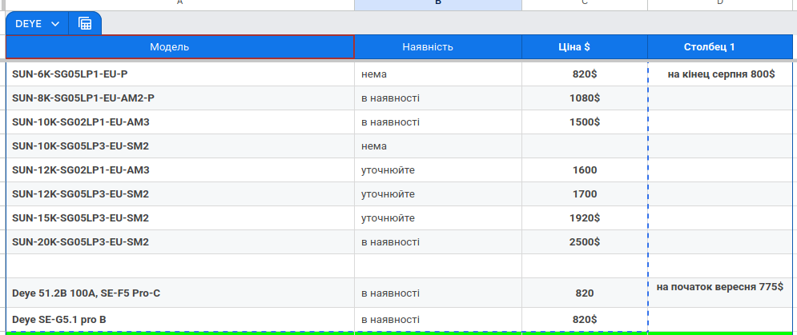Image resolution: width=797 pixels, height=335 pixels.
Task: Select the Столбец 1 column header
Action: click(x=720, y=47)
